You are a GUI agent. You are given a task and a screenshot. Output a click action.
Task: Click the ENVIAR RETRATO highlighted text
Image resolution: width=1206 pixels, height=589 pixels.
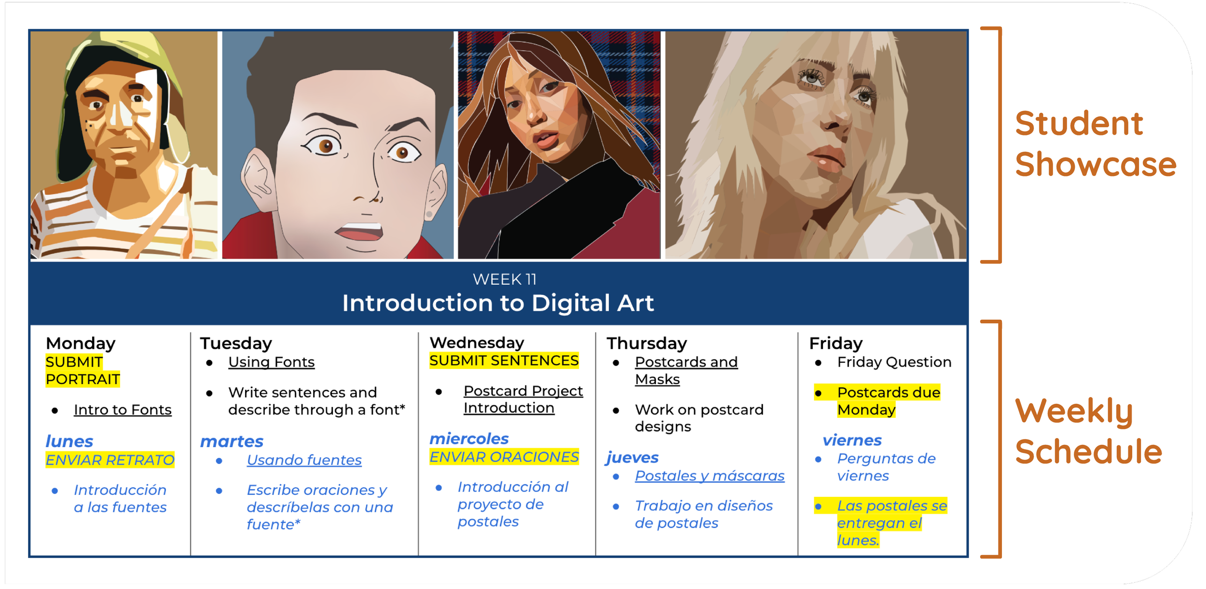coord(110,460)
